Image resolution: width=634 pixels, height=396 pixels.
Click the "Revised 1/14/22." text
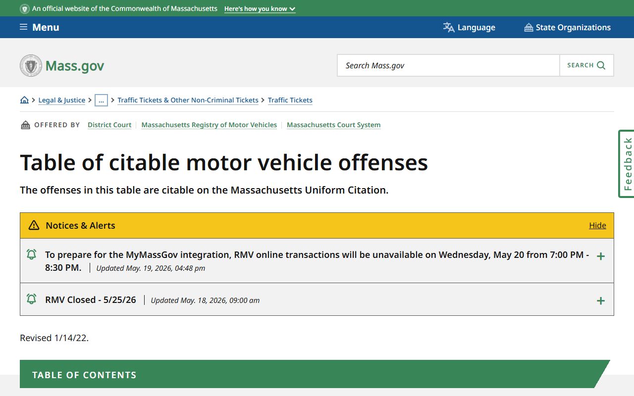pyautogui.click(x=54, y=338)
